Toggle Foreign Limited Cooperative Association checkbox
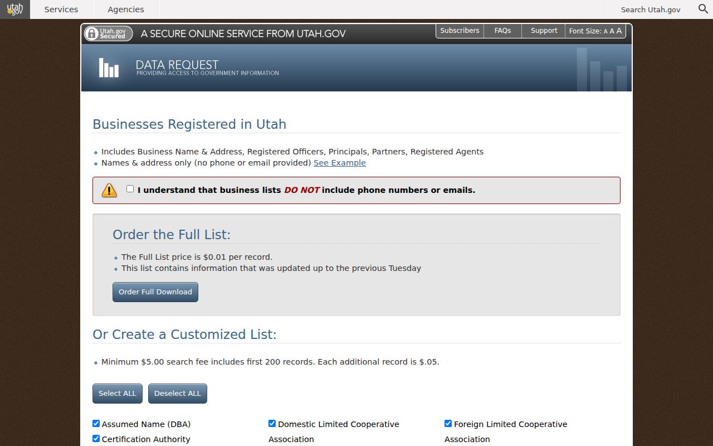 [448, 424]
